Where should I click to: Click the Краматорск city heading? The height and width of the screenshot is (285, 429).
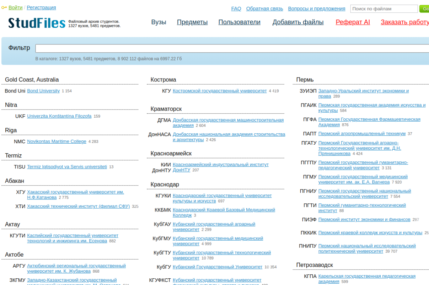tap(166, 109)
